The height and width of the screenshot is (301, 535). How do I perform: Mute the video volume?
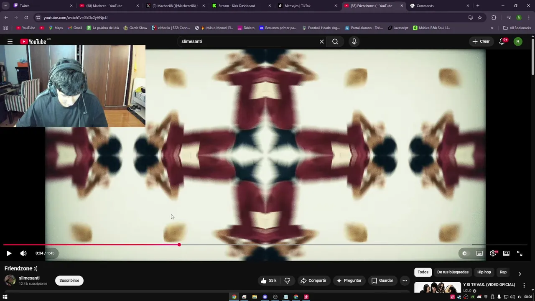(x=23, y=253)
